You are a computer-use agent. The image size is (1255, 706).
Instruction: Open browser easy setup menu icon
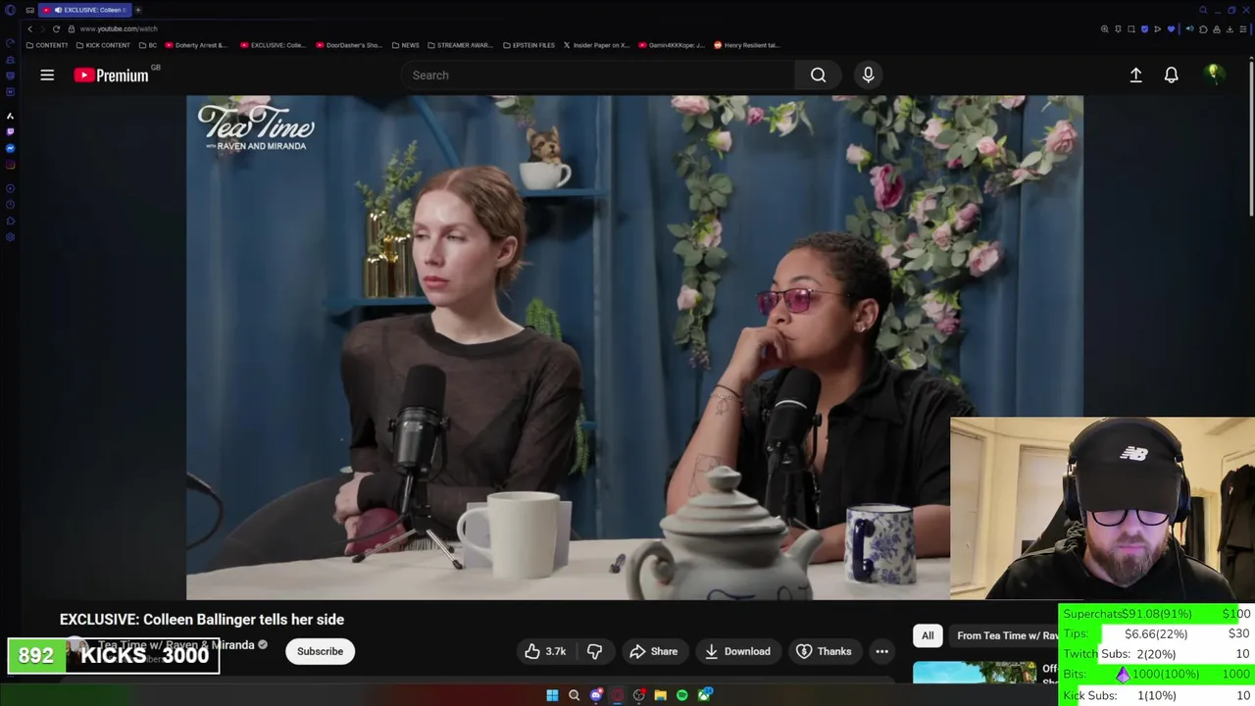click(x=1243, y=29)
